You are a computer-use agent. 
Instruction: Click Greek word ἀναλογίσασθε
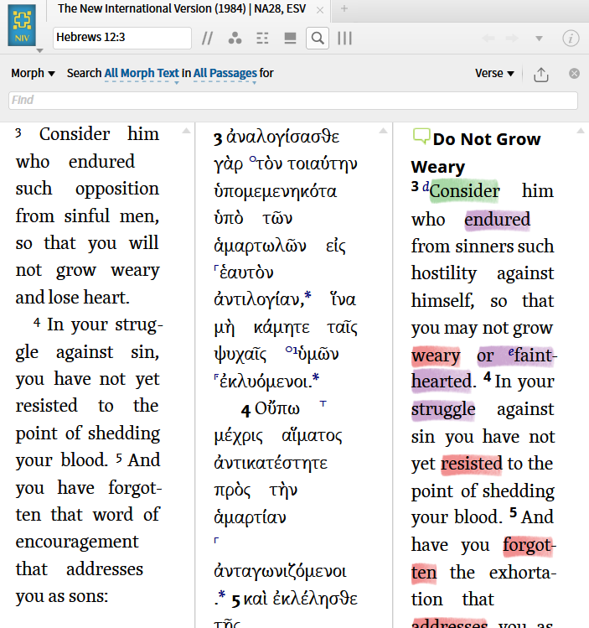pyautogui.click(x=283, y=138)
